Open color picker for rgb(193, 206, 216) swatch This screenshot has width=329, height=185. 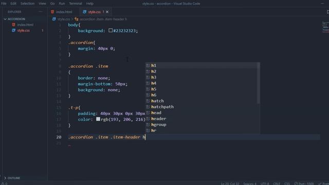(98, 119)
